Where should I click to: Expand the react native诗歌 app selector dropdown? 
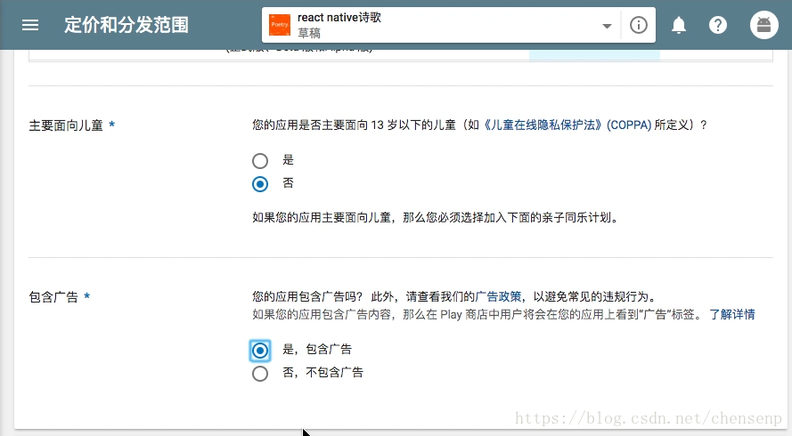(607, 26)
